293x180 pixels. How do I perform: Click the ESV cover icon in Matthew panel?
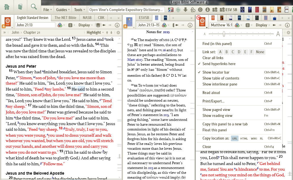click(x=202, y=22)
